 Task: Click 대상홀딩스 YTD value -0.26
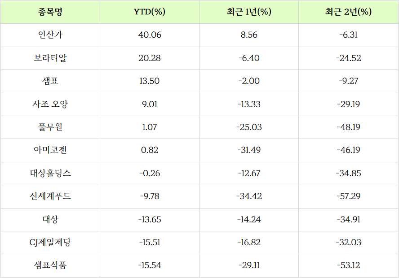pos(150,174)
